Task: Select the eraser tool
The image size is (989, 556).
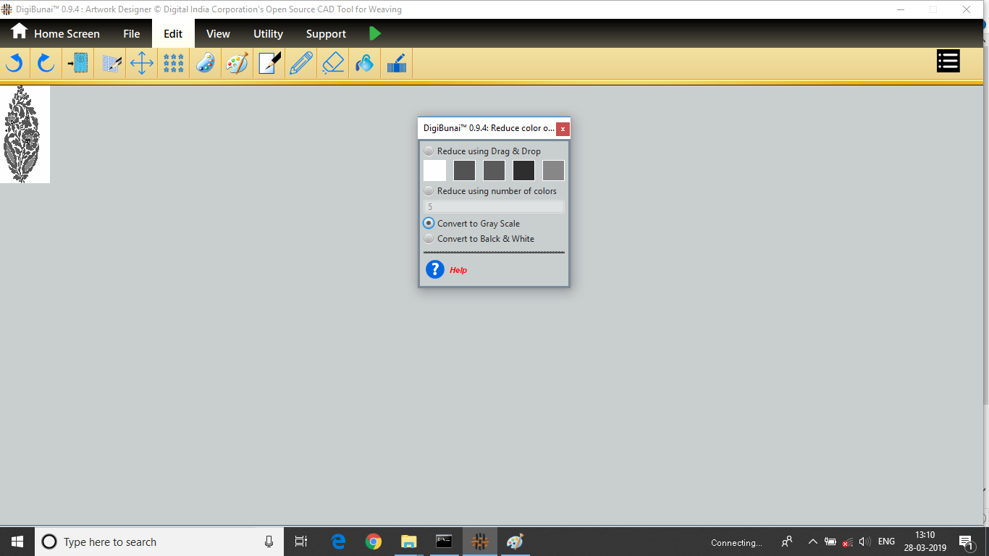Action: [x=332, y=64]
